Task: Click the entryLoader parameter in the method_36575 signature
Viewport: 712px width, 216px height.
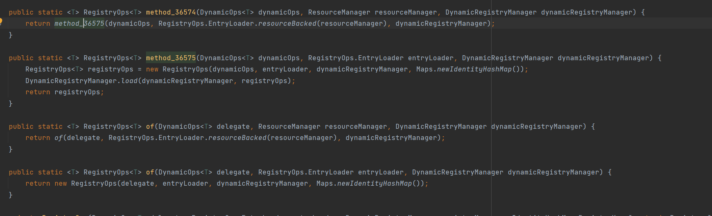Action: point(431,58)
